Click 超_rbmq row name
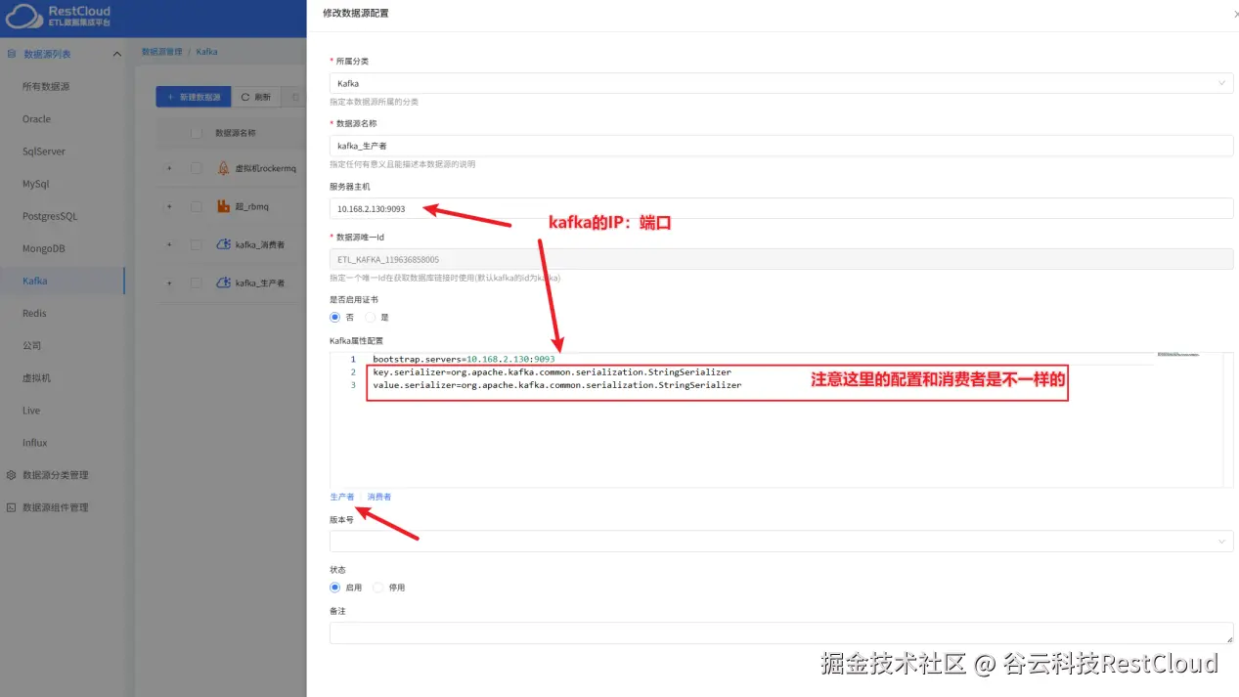Image resolution: width=1239 pixels, height=697 pixels. click(251, 206)
